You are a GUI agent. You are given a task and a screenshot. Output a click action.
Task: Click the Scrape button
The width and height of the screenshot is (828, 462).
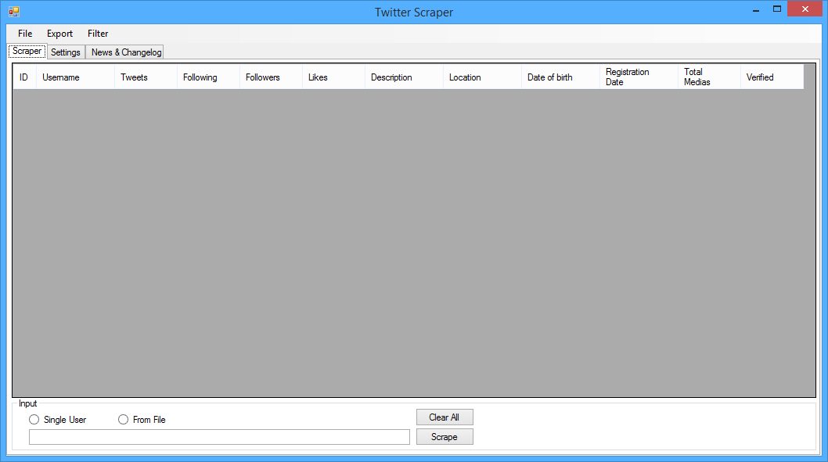point(444,437)
